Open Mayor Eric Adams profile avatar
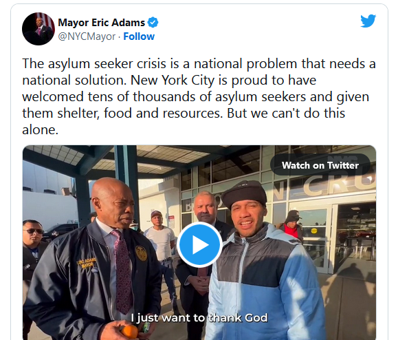The height and width of the screenshot is (340, 398). click(38, 29)
